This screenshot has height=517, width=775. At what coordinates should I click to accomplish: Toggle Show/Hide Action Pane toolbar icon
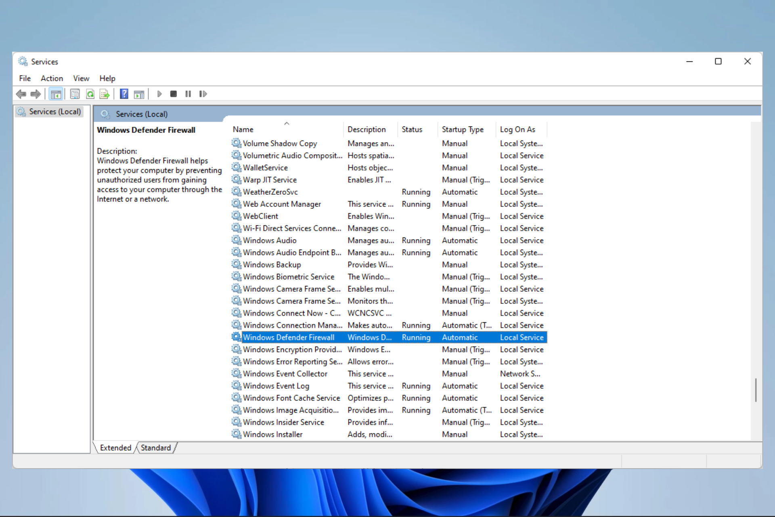[139, 94]
